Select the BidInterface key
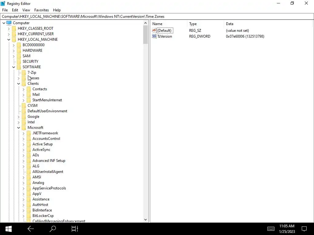The height and width of the screenshot is (235, 314). [x=42, y=210]
